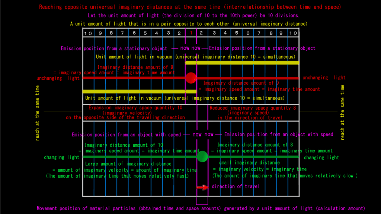Select the red number 1 in the scale row
Viewport: 381px width, 214px height.
(191, 33)
